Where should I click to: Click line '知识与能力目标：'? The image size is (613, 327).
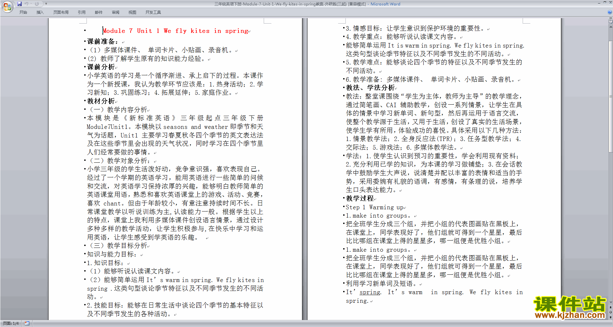[x=112, y=254]
